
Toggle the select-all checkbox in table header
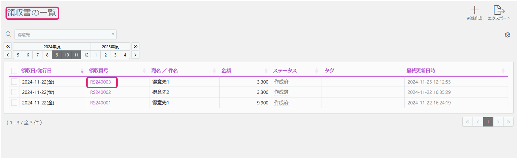[x=14, y=71]
